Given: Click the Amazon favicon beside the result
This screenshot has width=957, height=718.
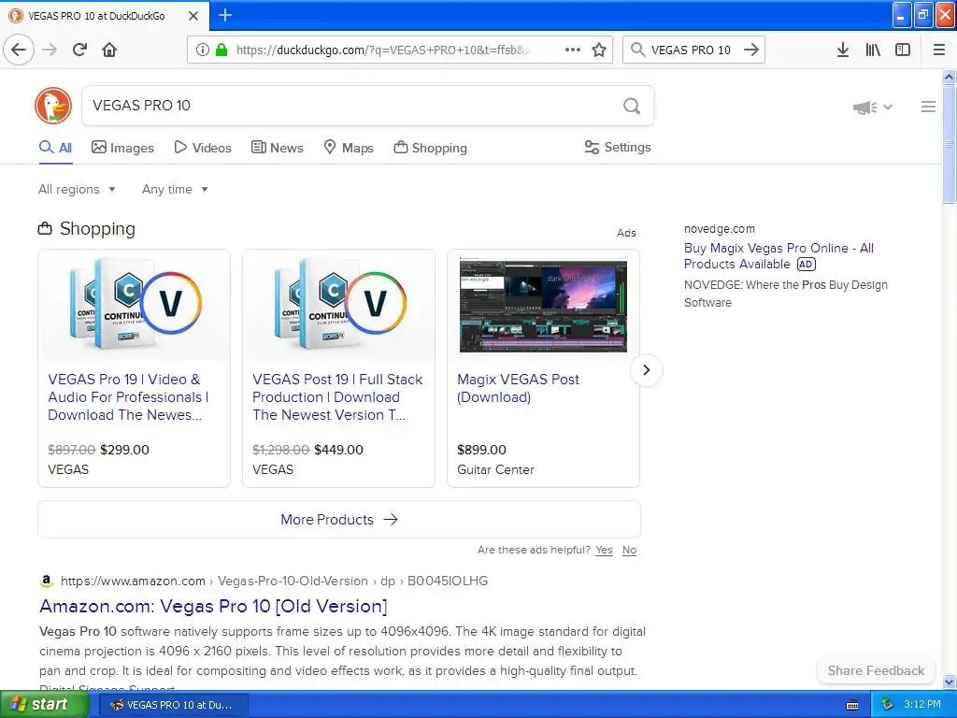Looking at the screenshot, I should tap(47, 581).
